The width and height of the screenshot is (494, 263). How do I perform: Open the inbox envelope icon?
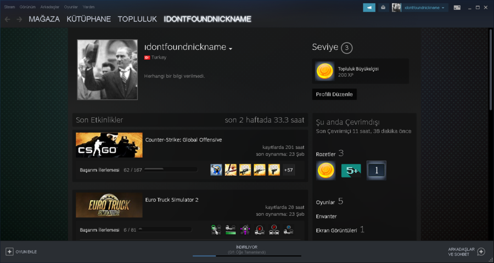[383, 8]
